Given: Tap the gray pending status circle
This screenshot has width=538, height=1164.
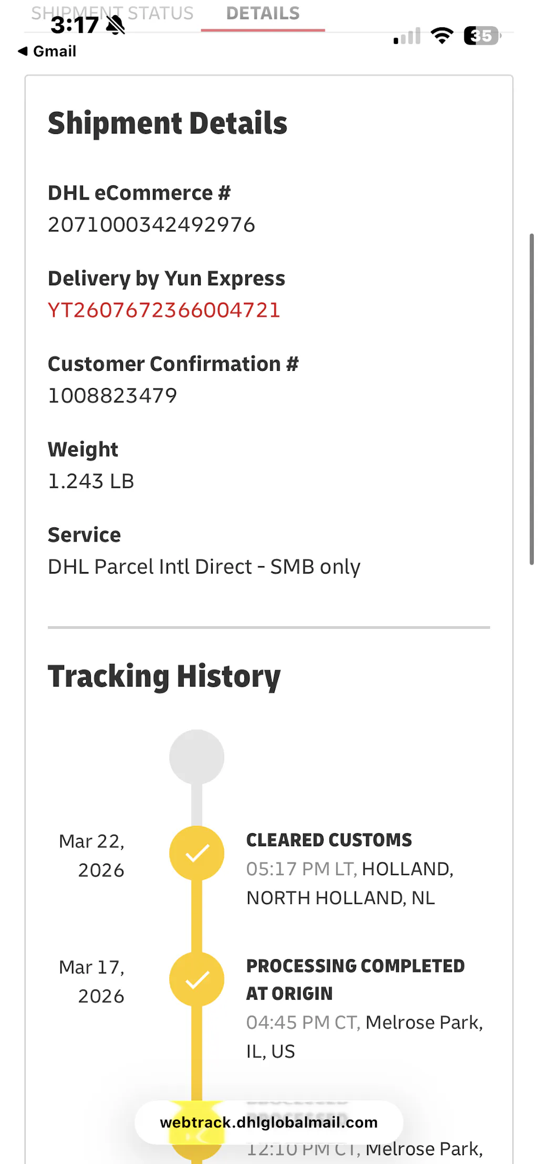Looking at the screenshot, I should pyautogui.click(x=196, y=757).
